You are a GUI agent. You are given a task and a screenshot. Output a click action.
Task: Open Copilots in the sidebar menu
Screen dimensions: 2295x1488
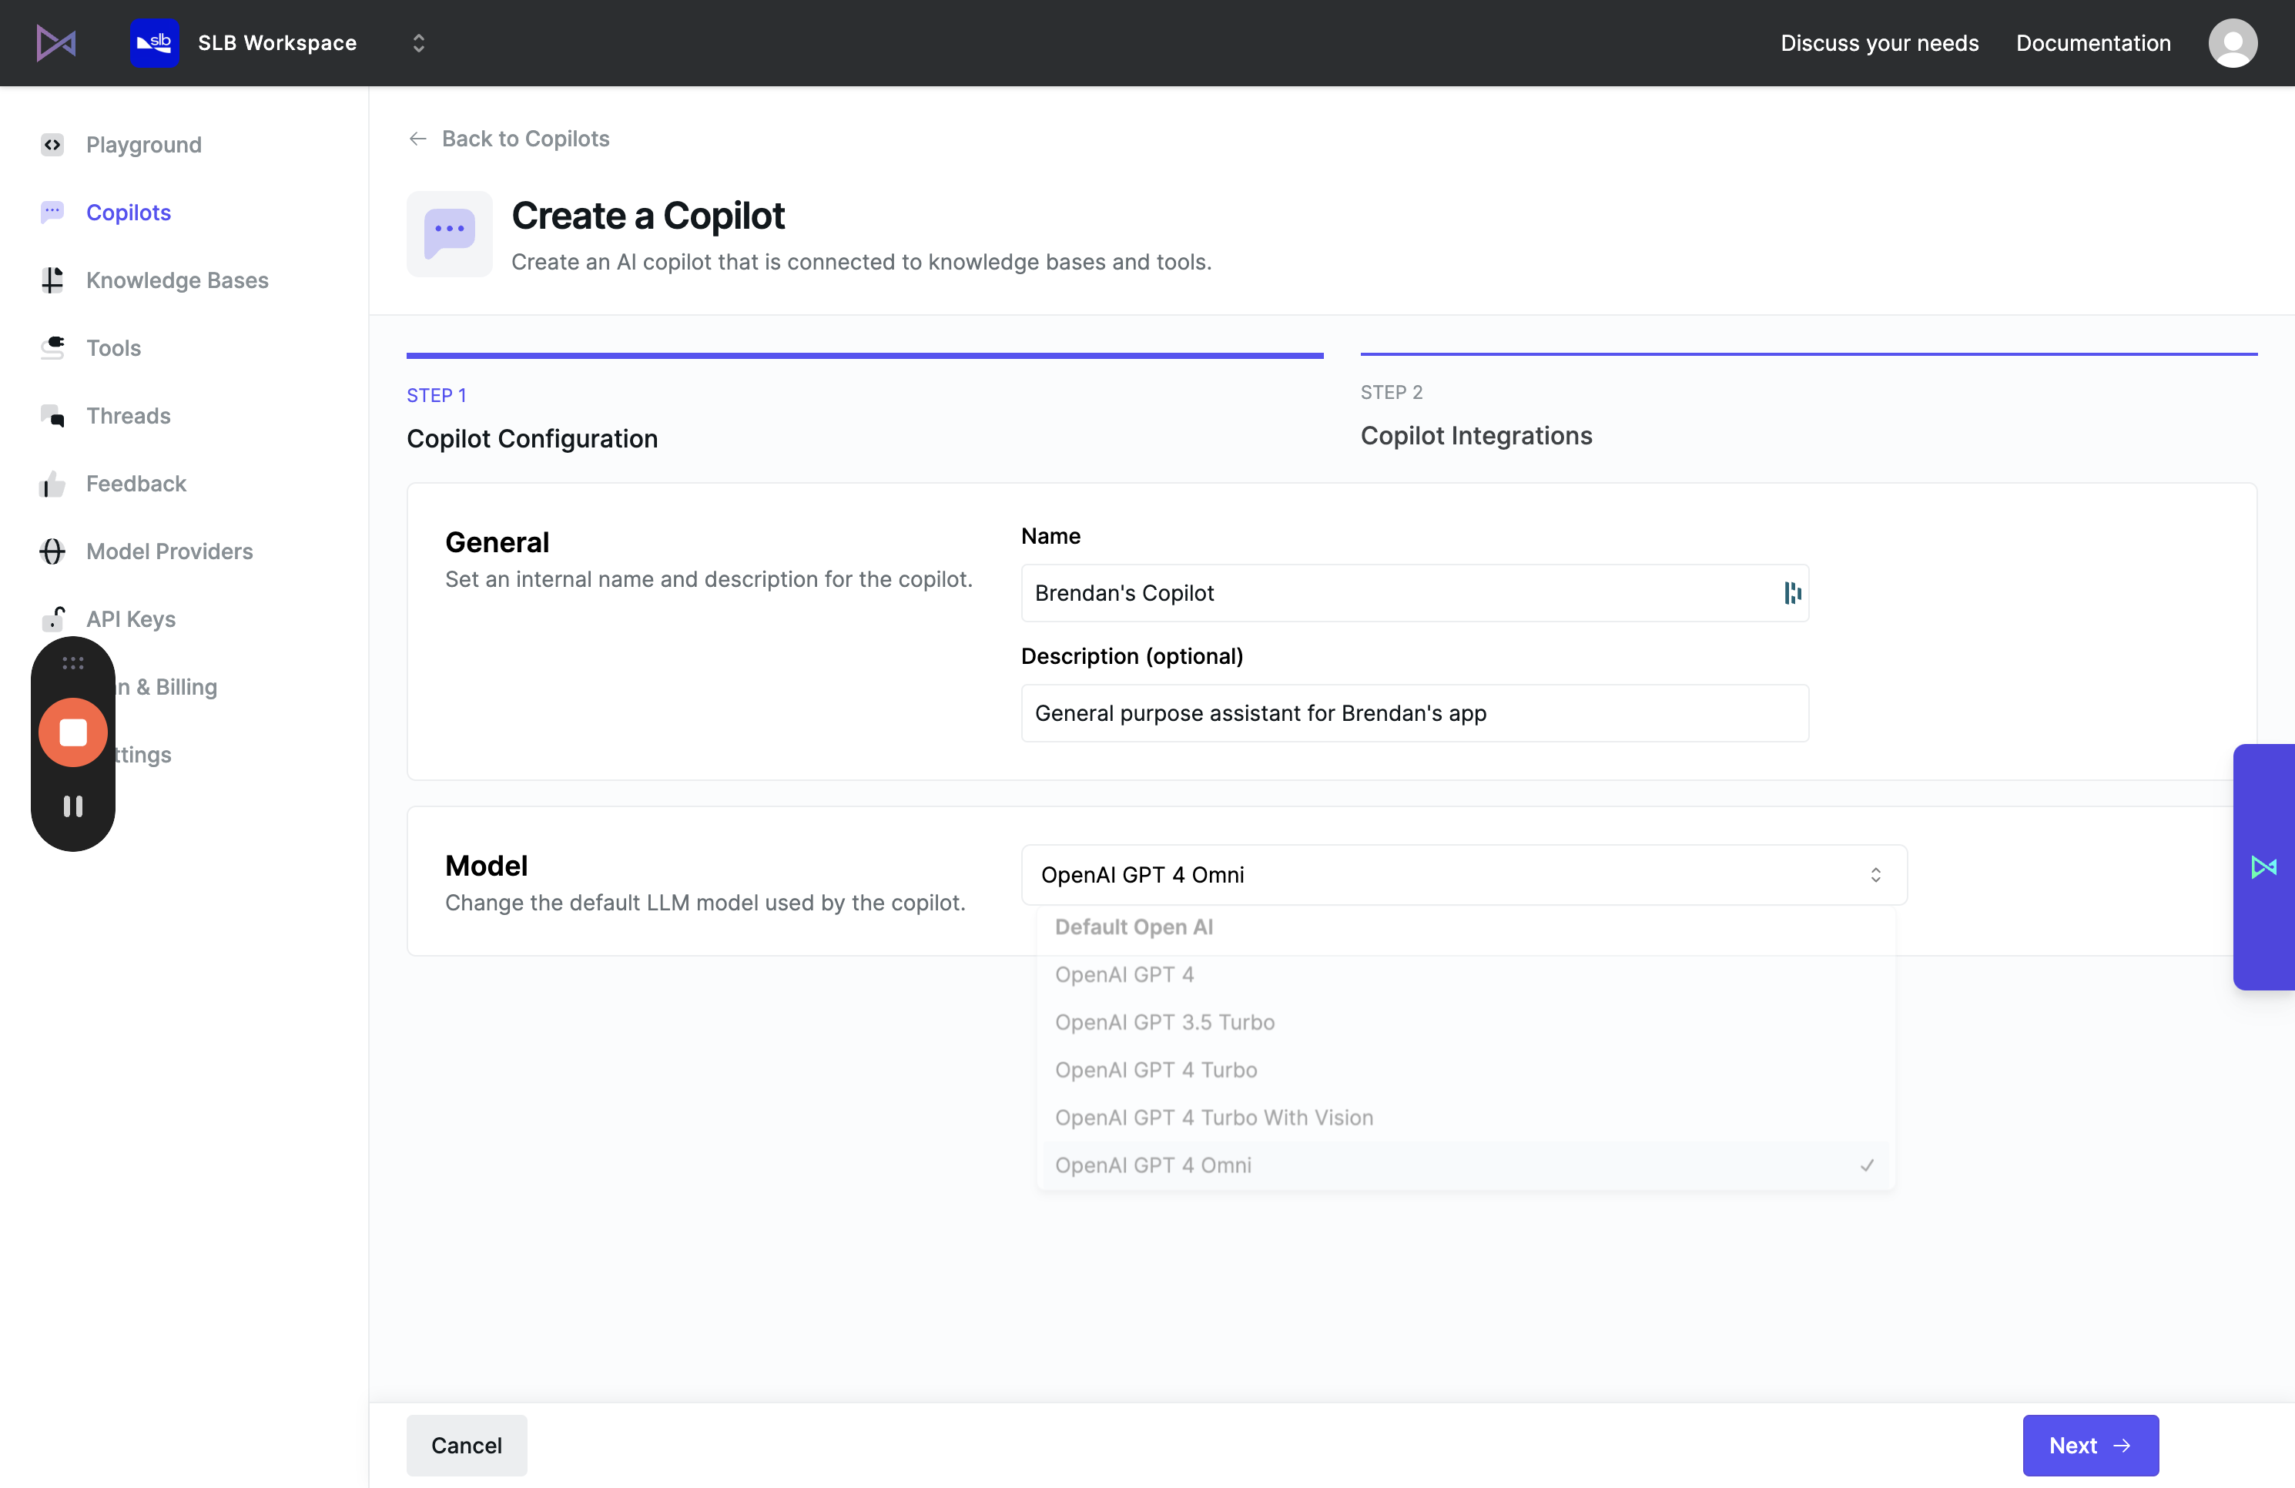click(x=129, y=212)
